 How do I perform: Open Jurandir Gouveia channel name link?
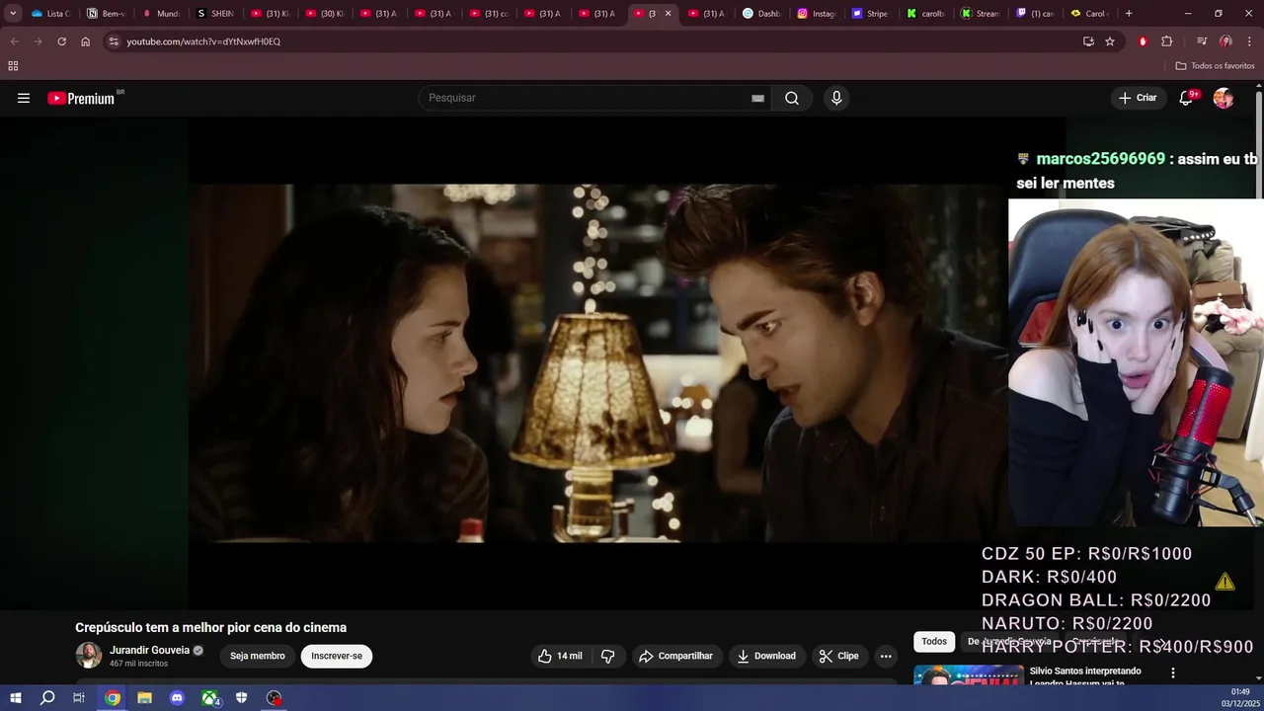pyautogui.click(x=149, y=650)
